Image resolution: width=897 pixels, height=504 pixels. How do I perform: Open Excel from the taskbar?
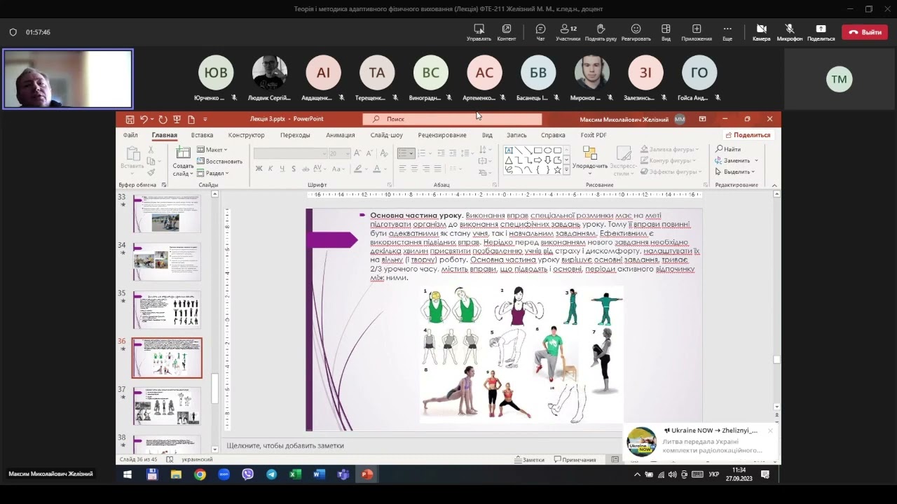[x=295, y=475]
